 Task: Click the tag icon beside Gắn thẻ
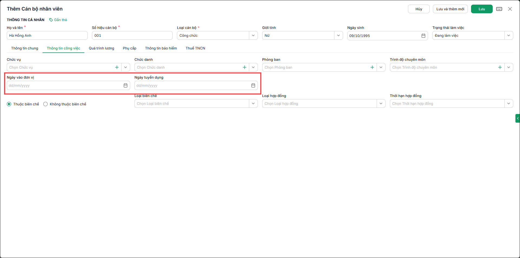click(51, 20)
